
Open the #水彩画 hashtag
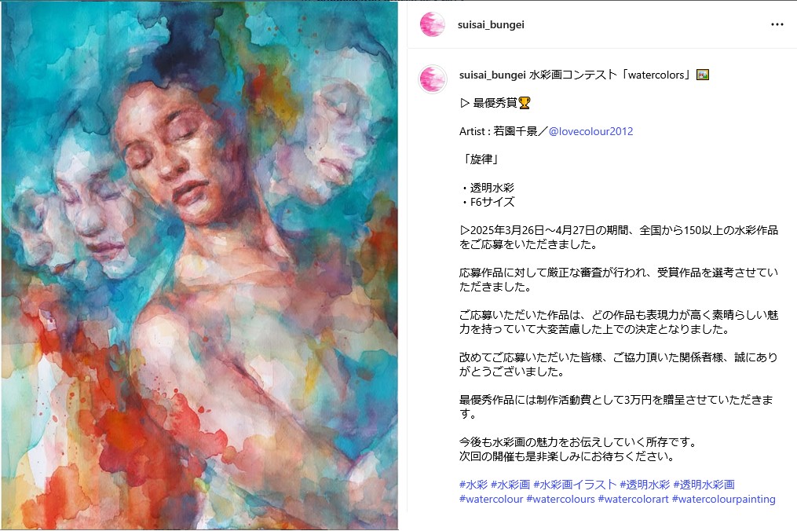point(510,484)
